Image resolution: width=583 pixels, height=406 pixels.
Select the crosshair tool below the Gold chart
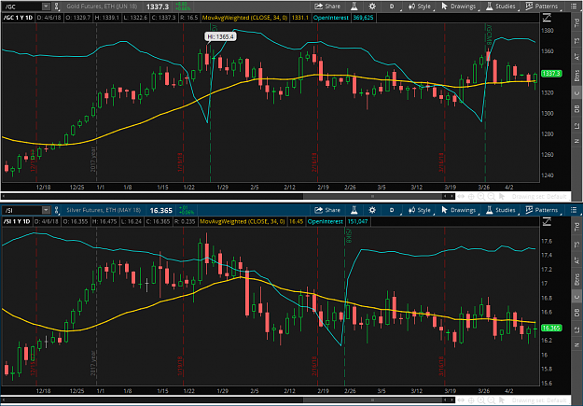point(471,196)
